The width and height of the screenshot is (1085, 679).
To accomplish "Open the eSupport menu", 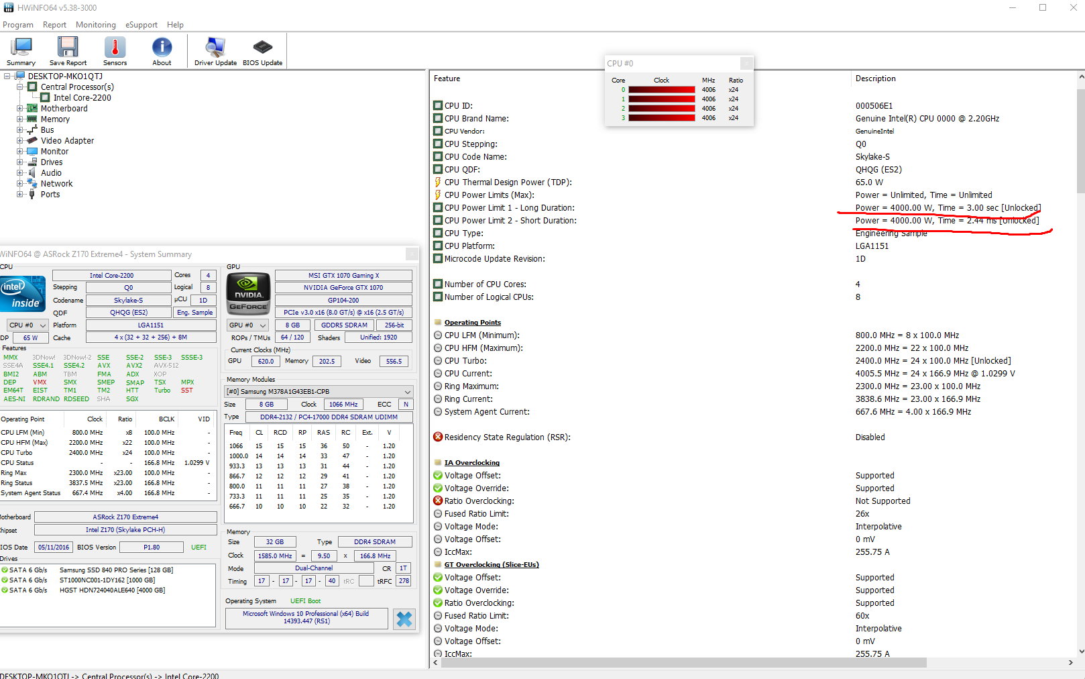I will coord(141,25).
